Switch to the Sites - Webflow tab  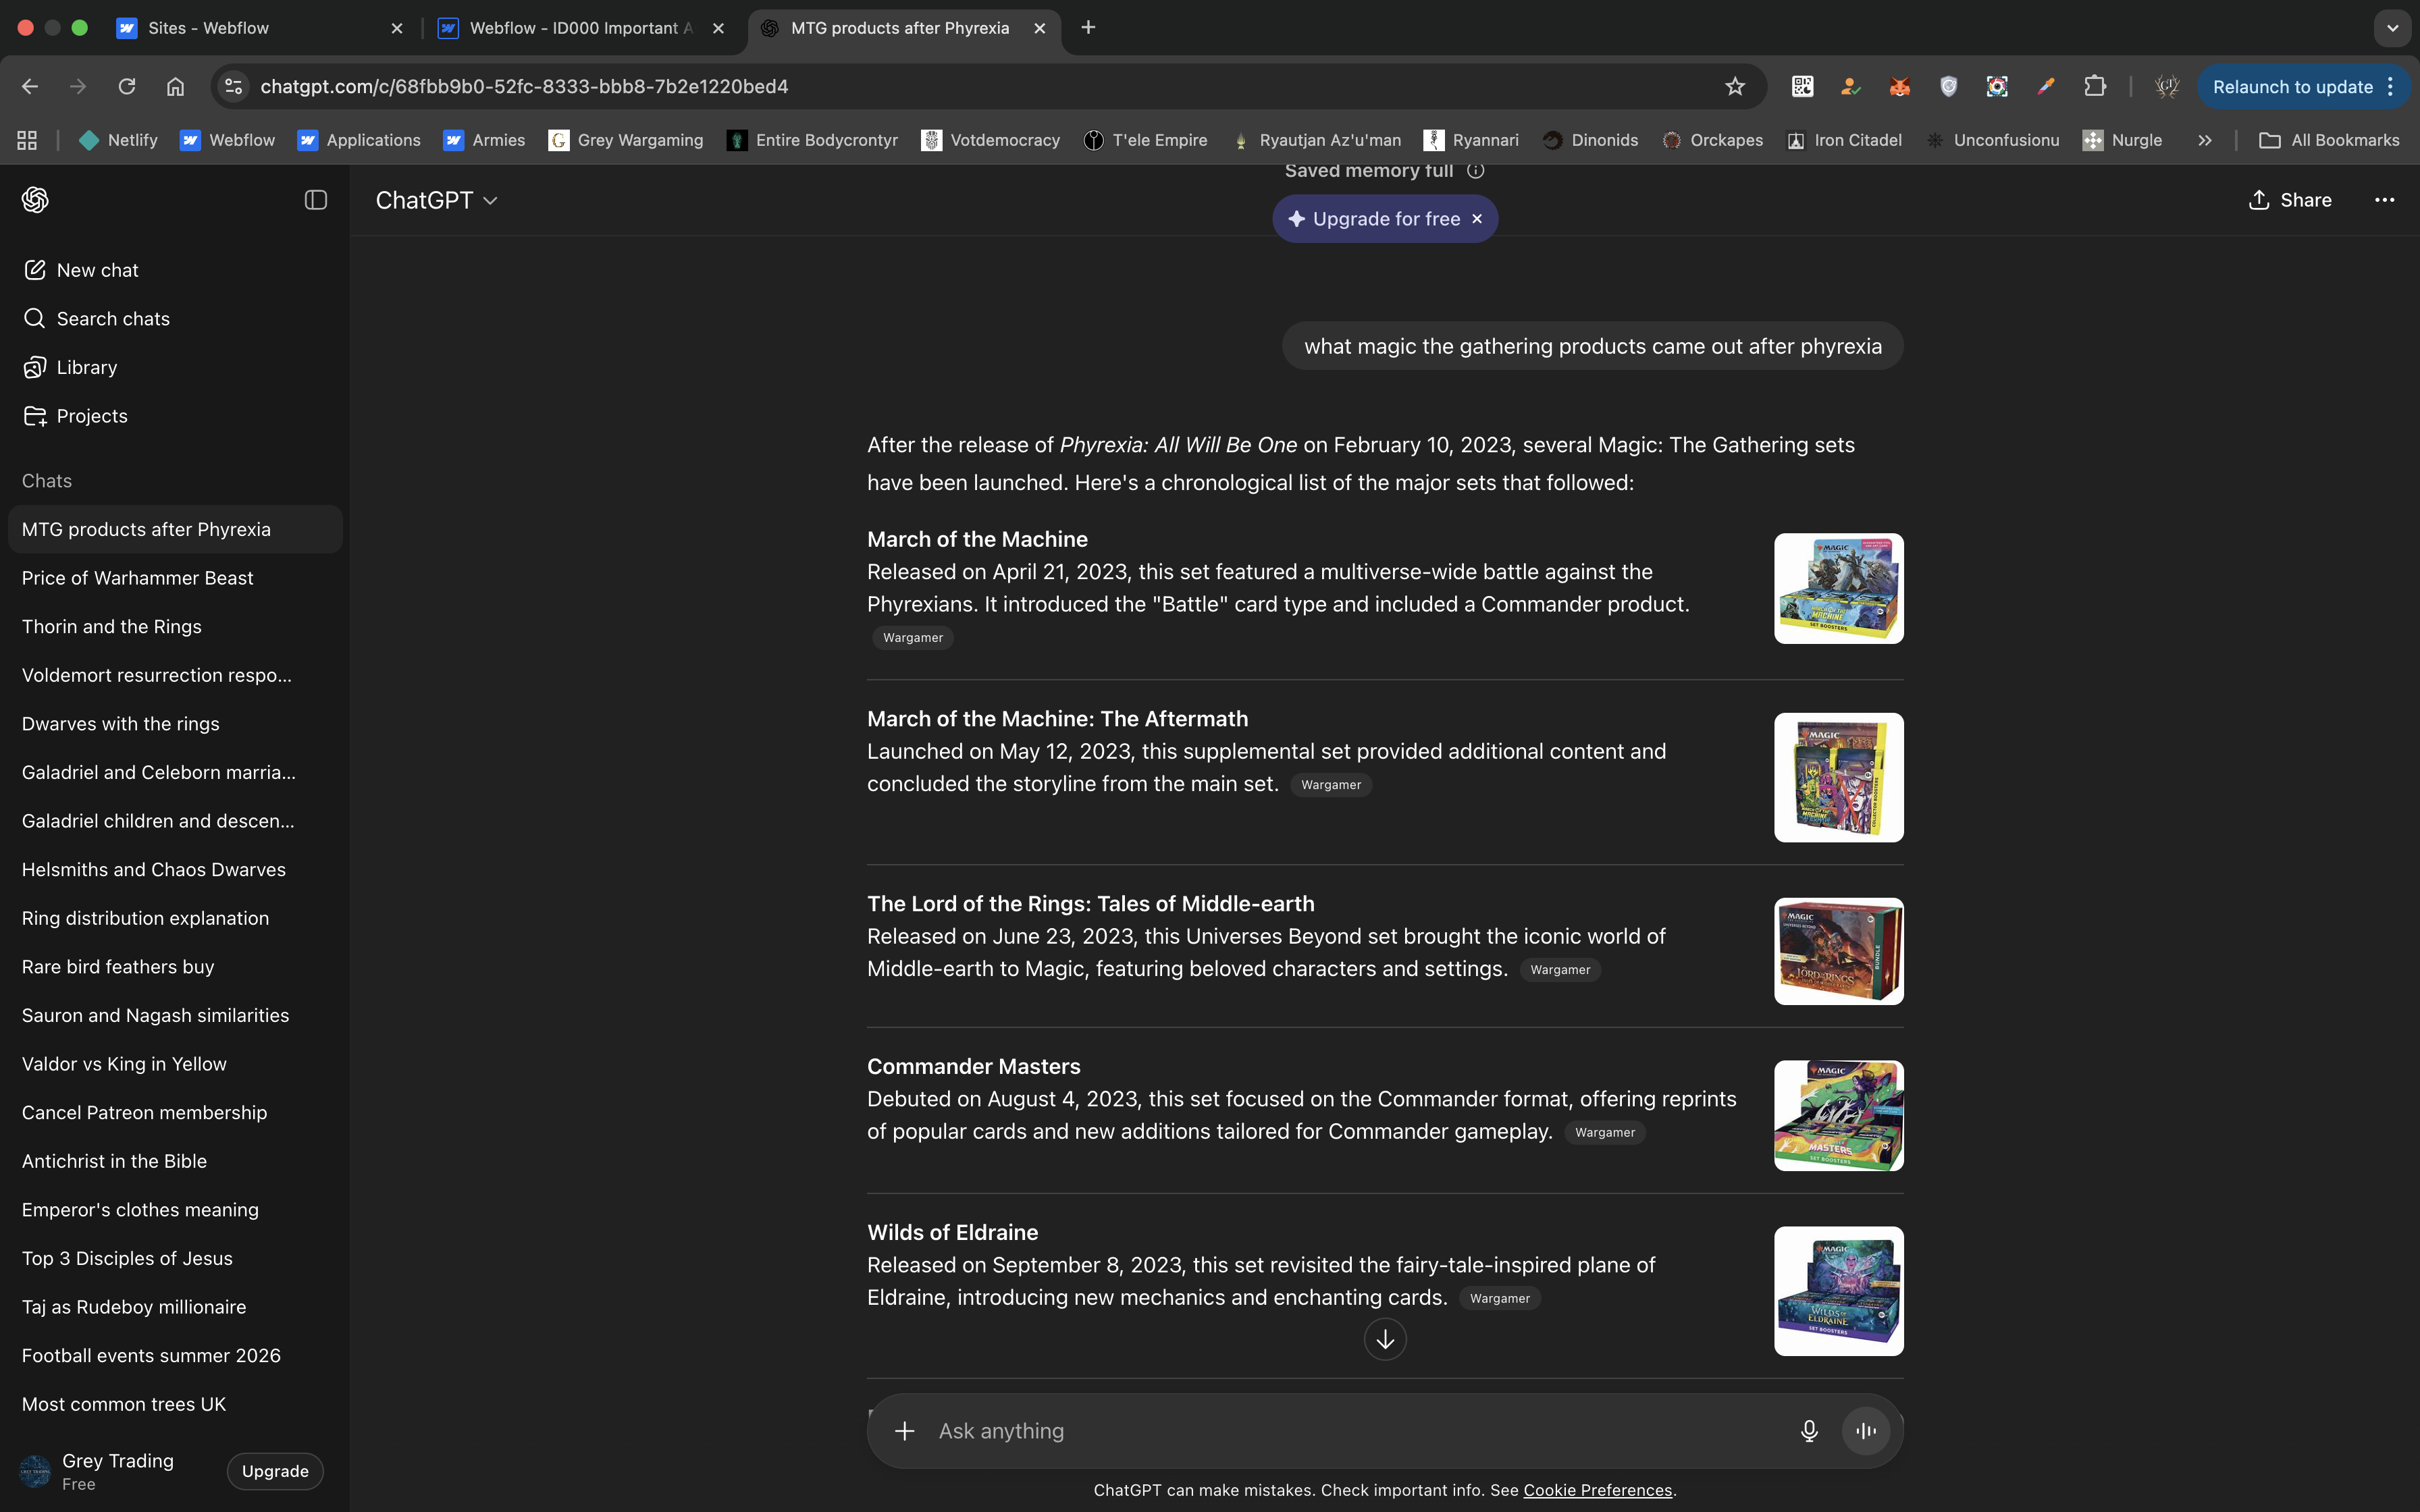208,28
